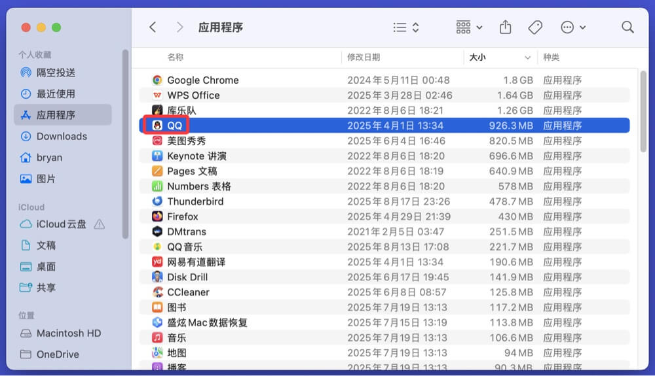The image size is (655, 376).
Task: Open Downloads in sidebar
Action: point(63,136)
